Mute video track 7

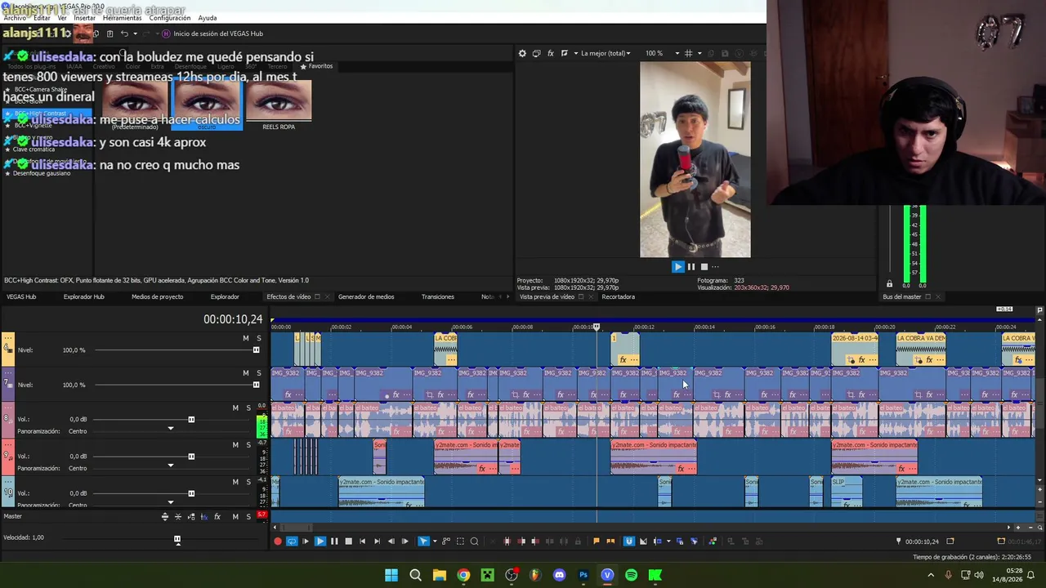click(x=245, y=373)
